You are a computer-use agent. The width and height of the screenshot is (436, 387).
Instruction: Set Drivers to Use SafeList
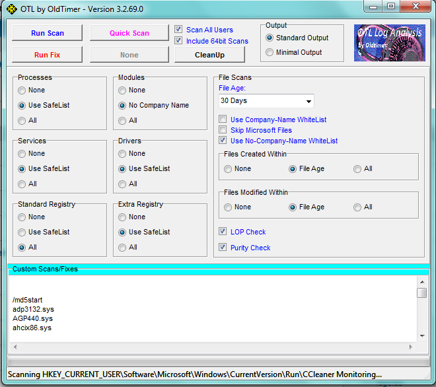[x=122, y=169]
